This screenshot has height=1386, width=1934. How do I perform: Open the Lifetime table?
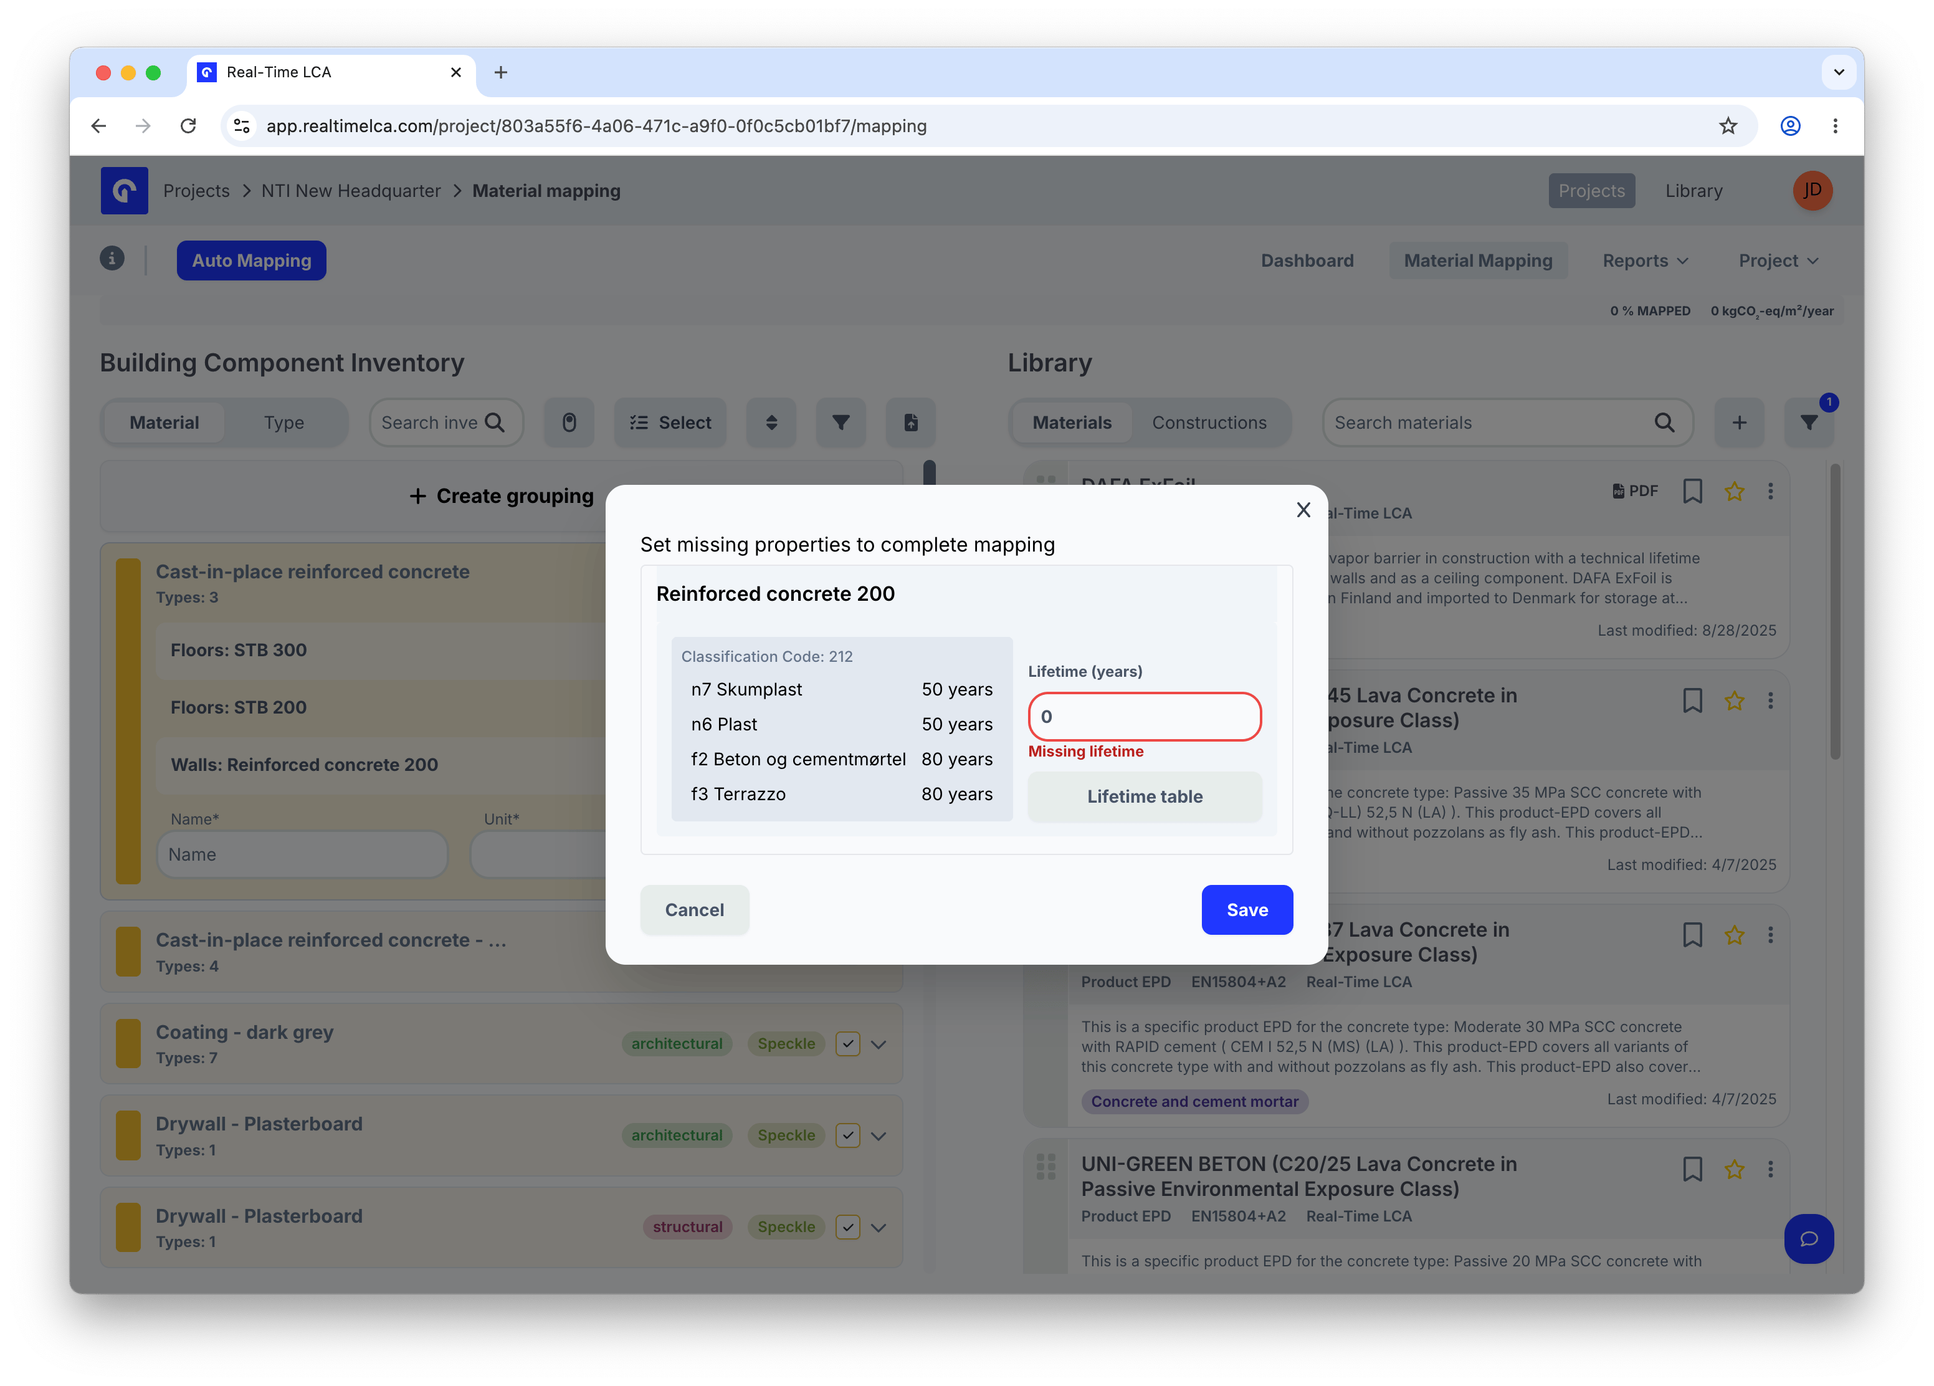point(1145,796)
